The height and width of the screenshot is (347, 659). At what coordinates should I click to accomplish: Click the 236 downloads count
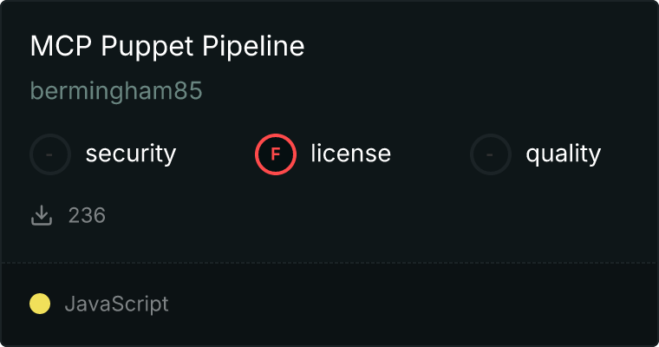87,215
